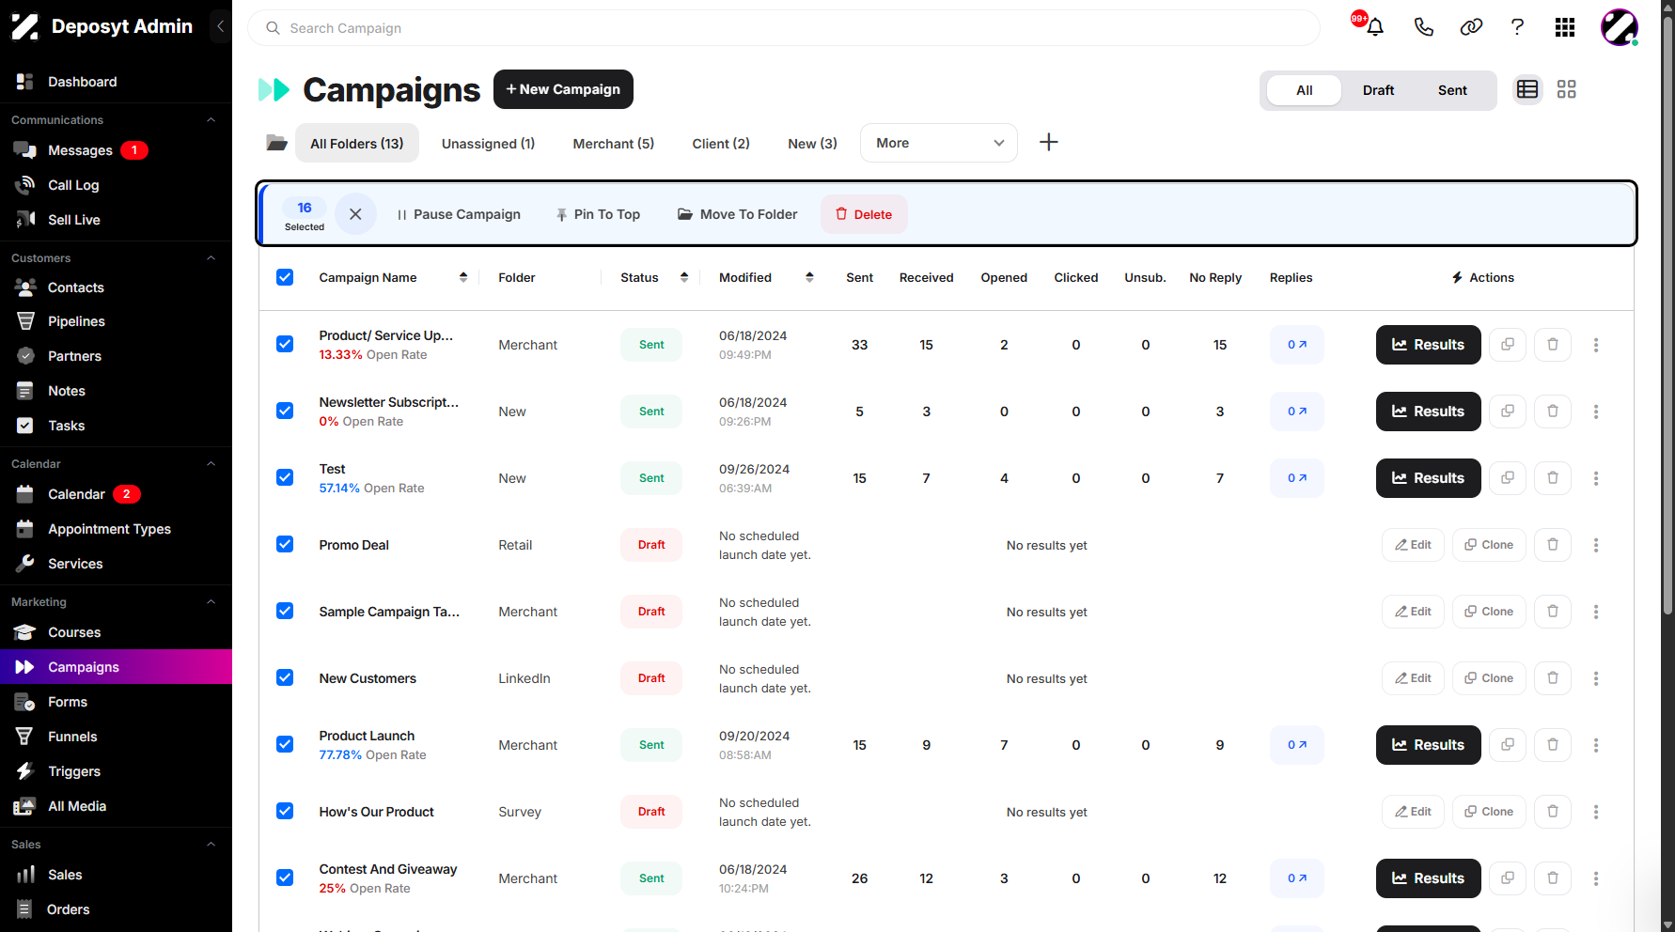Delete the Newsletter Subscript... campaign via trash icon
Viewport: 1675px width, 932px height.
pos(1553,412)
